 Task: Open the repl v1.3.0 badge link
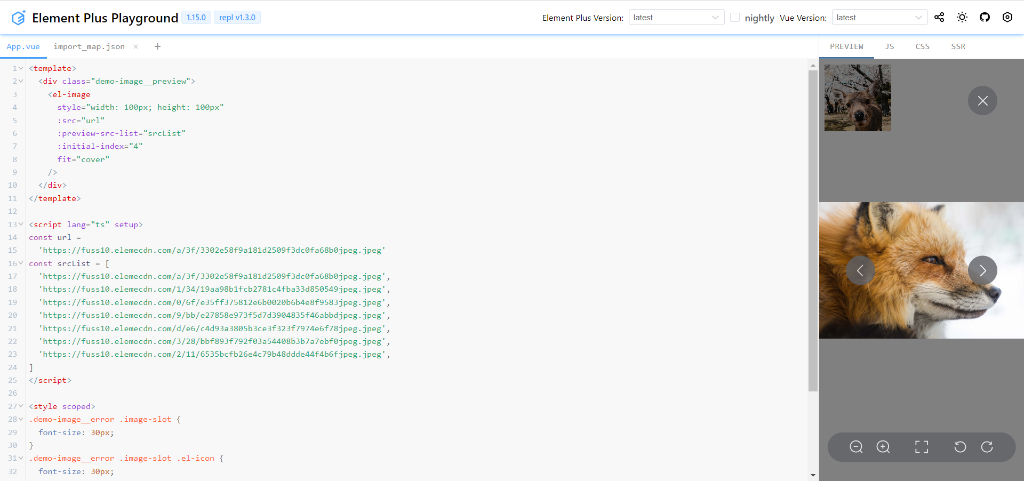(x=237, y=17)
